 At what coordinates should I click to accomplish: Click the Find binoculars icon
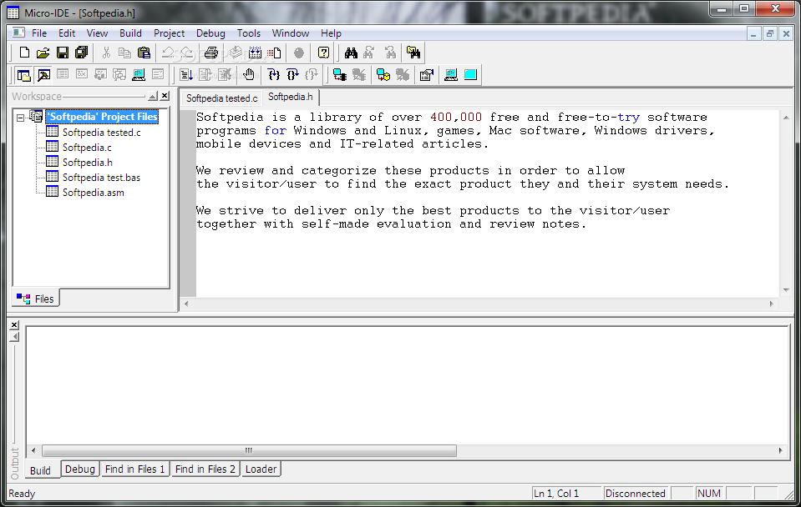pyautogui.click(x=351, y=53)
